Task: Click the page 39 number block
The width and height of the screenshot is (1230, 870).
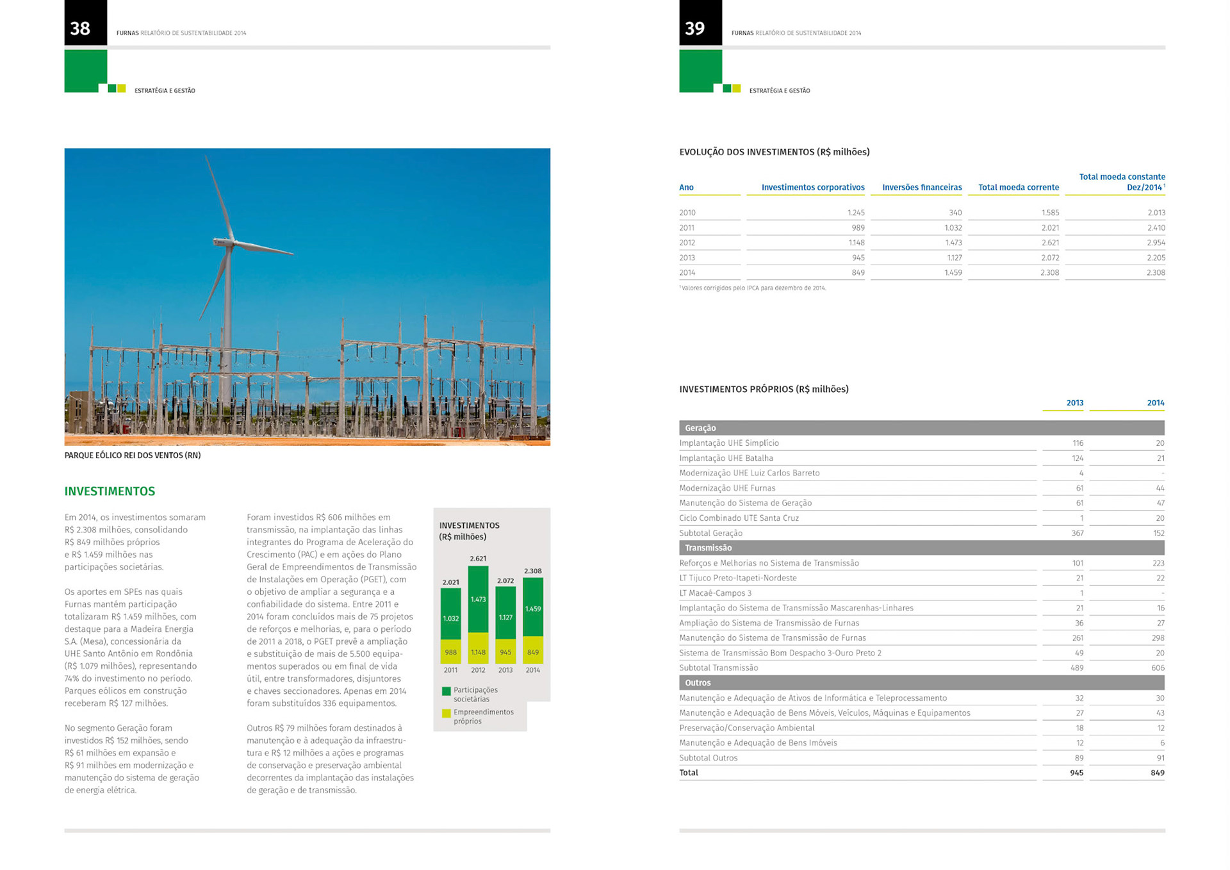Action: point(700,23)
